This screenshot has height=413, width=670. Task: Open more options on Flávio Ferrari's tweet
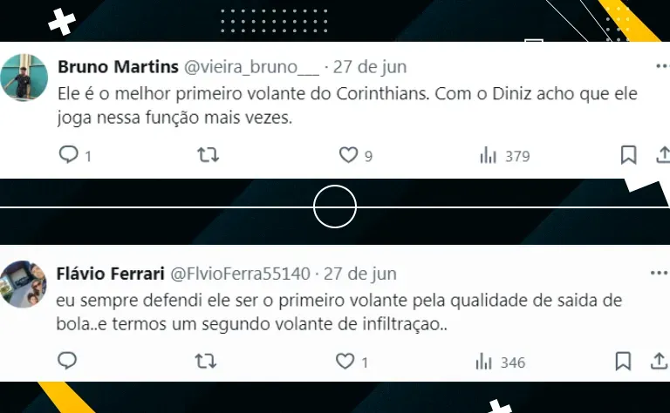pyautogui.click(x=659, y=273)
